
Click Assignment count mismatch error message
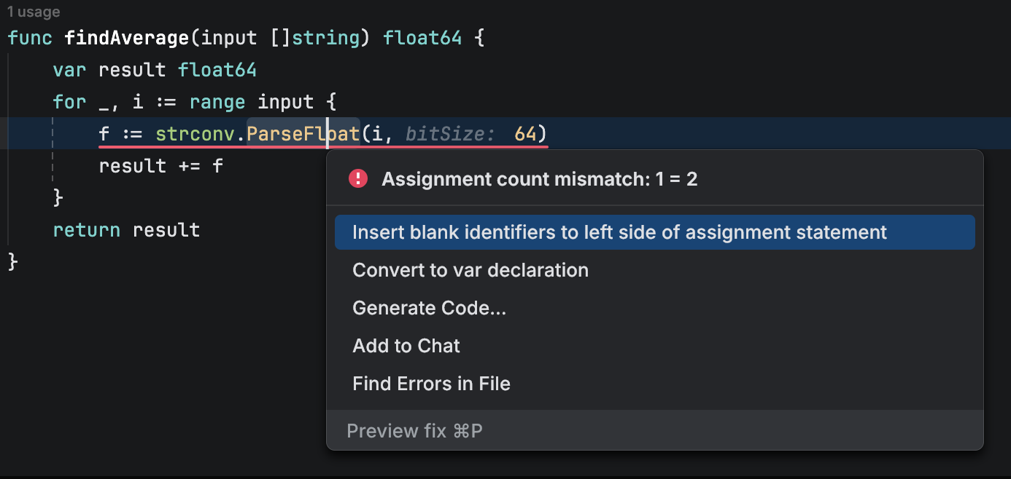coord(539,179)
